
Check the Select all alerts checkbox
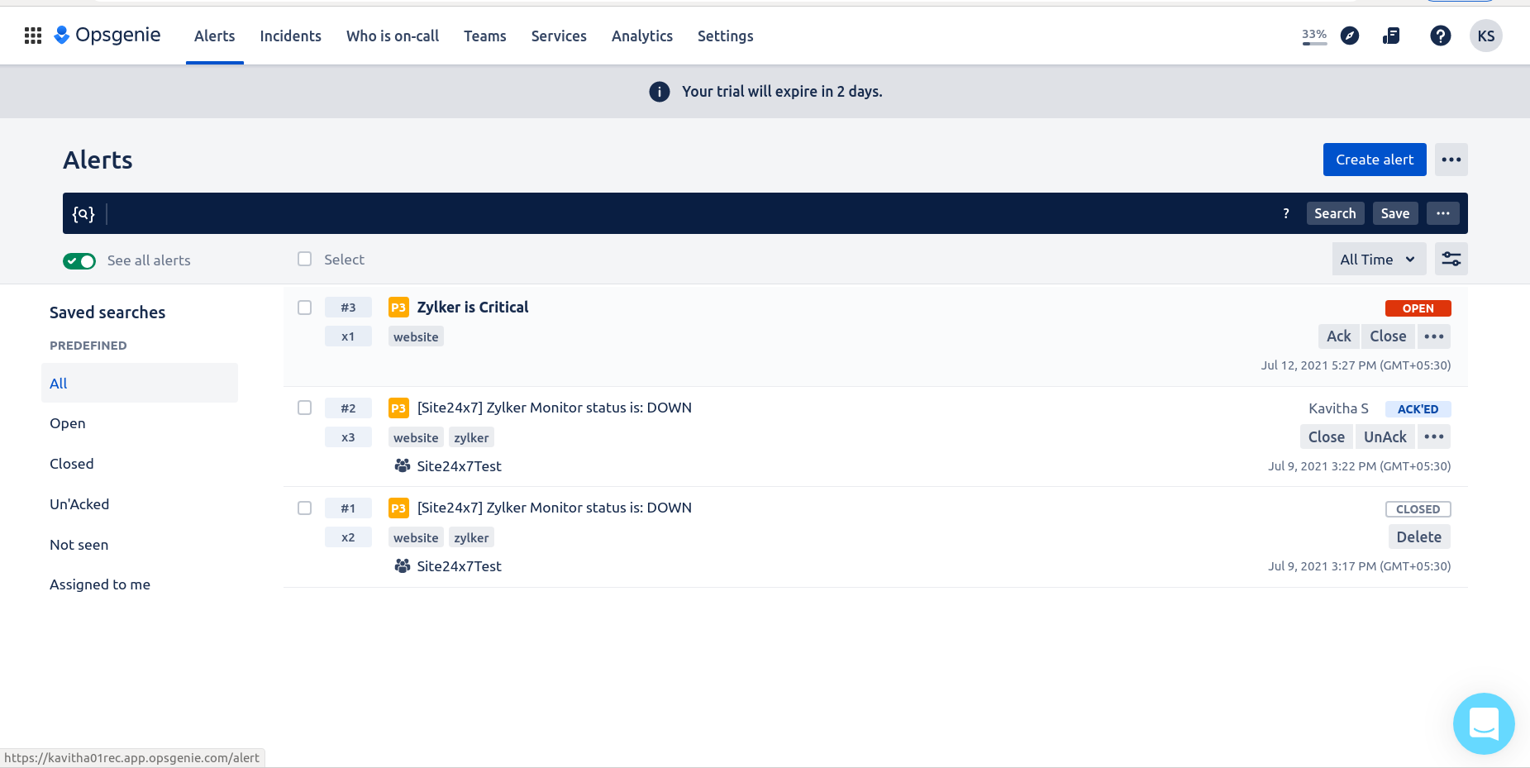click(x=304, y=259)
